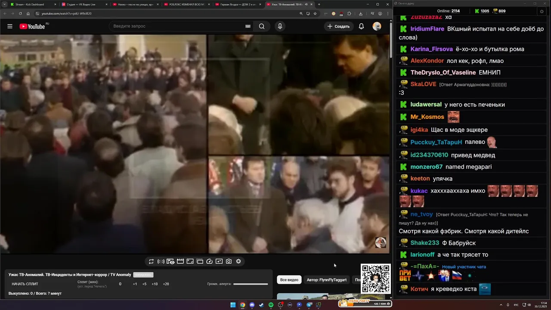
Task: Click the address bar URL
Action: [x=66, y=13]
